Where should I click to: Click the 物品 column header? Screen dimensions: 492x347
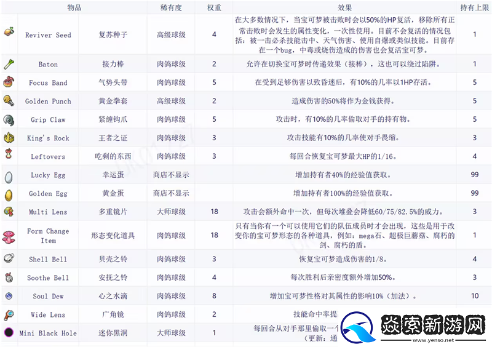[x=74, y=7]
